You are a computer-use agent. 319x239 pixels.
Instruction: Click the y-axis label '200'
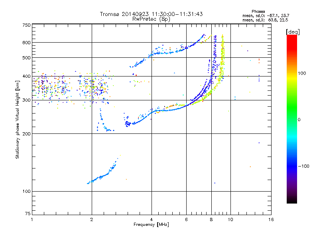(26, 134)
